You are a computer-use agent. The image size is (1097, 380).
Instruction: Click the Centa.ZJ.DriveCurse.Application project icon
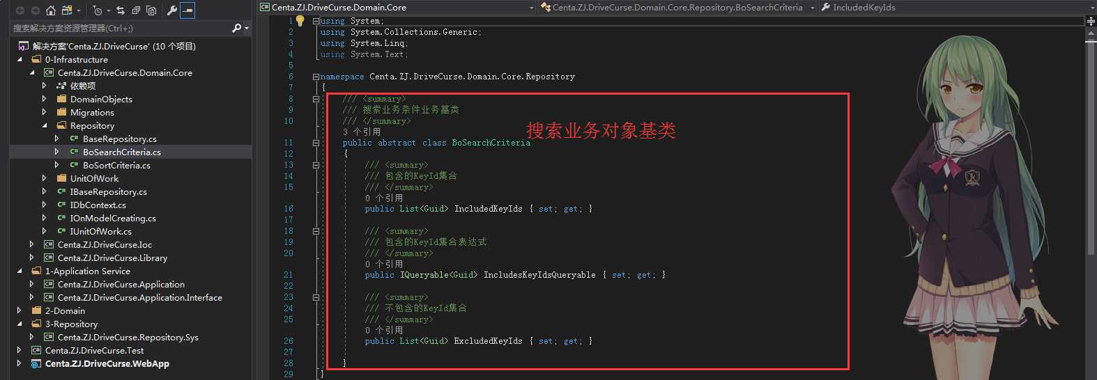49,284
